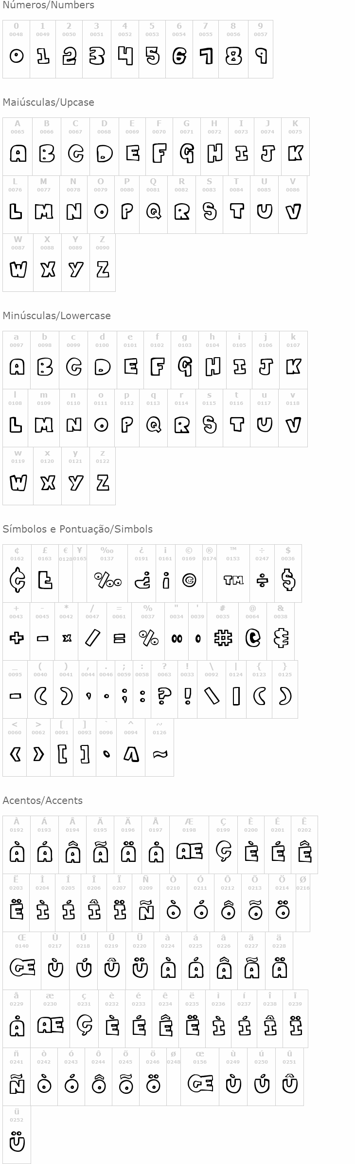Viewport: 355px width, 1164px height.
Task: Select the N tilde glyph 0209
Action: [x=146, y=903]
